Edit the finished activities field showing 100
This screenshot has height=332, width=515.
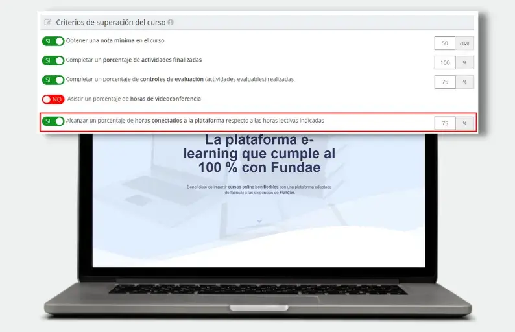[x=445, y=62]
